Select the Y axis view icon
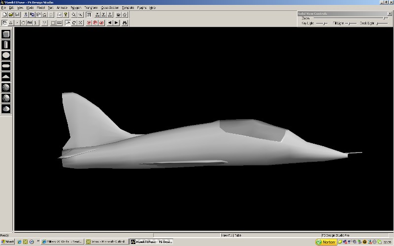The height and width of the screenshot is (246, 394). tap(103, 15)
